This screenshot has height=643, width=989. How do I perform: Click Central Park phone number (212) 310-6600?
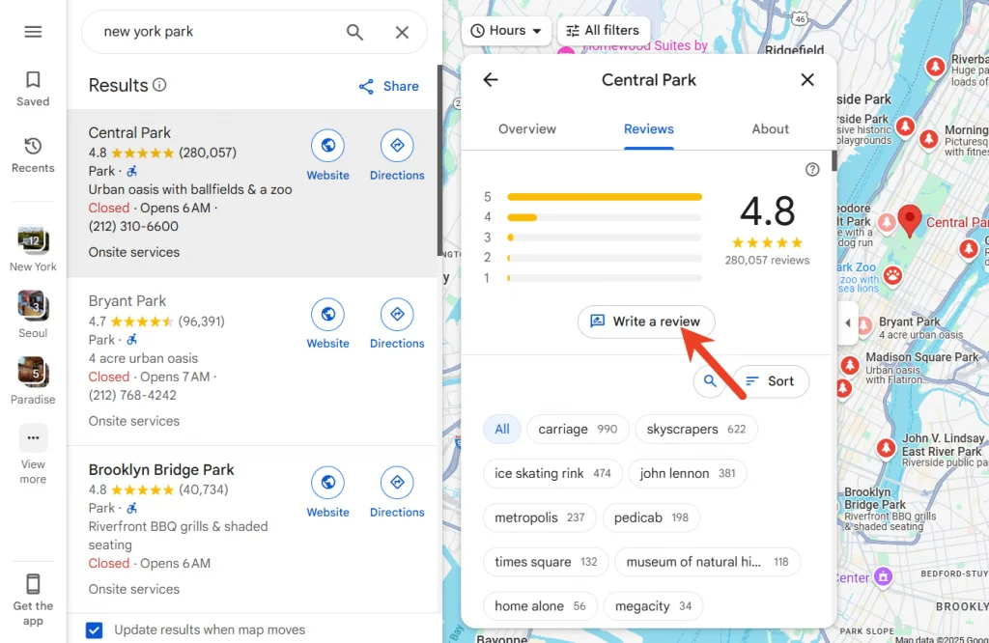pyautogui.click(x=133, y=226)
